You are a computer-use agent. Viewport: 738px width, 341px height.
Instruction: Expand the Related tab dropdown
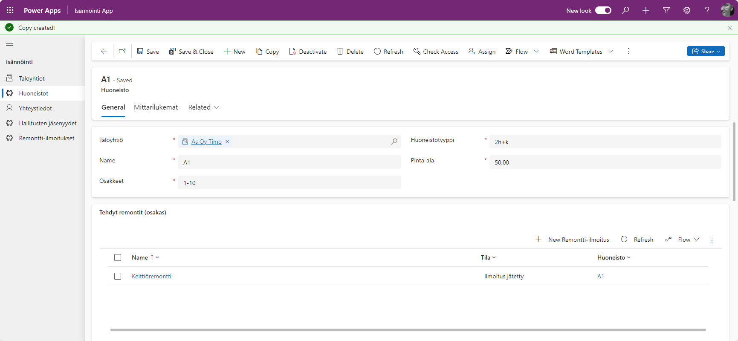[204, 107]
